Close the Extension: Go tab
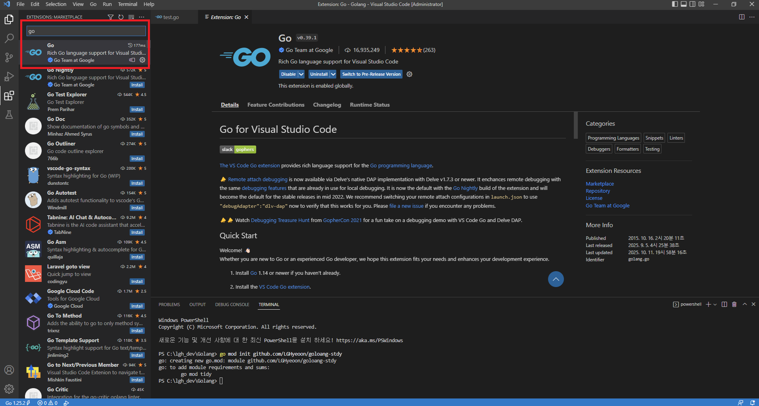759x406 pixels. click(x=246, y=17)
